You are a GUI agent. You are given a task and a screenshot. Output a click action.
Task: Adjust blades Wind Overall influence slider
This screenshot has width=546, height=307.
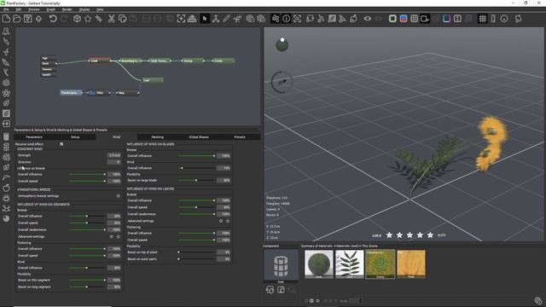(196, 168)
